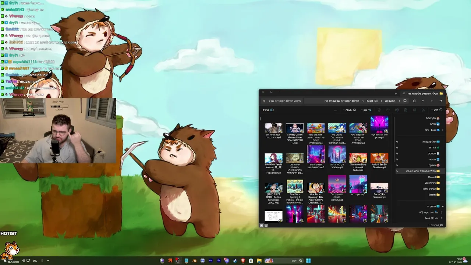The height and width of the screenshot is (265, 471).
Task: Click the Explorer folder search box
Action: click(x=281, y=101)
